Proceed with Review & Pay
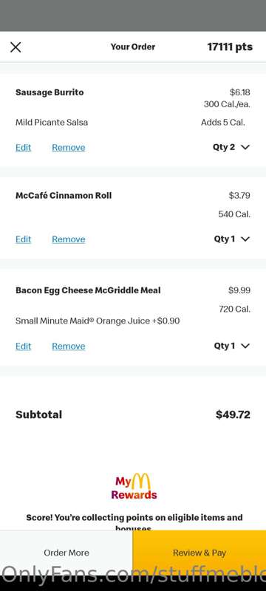This screenshot has height=591, width=266. (199, 553)
